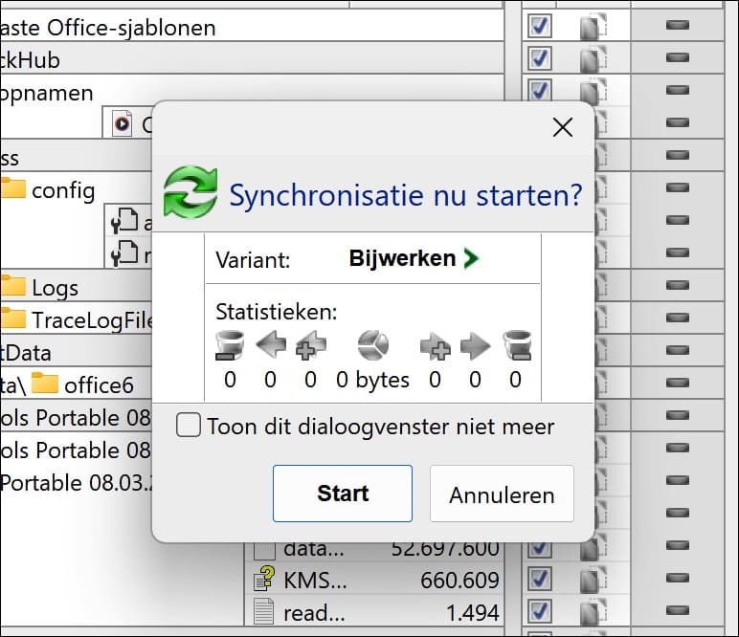Uncheck the read... row checkbox
This screenshot has width=739, height=637.
coord(539,611)
